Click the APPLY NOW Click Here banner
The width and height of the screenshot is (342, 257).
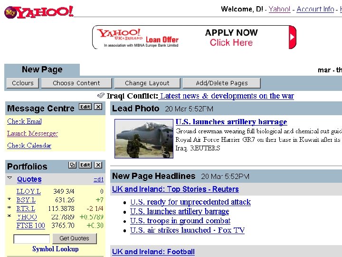coord(231,38)
